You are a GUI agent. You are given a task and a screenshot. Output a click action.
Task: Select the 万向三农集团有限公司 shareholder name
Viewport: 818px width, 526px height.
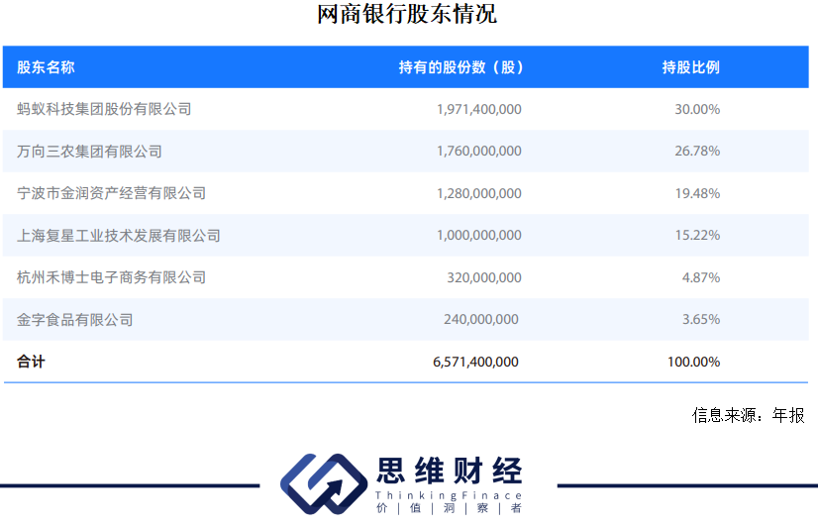[x=89, y=152]
